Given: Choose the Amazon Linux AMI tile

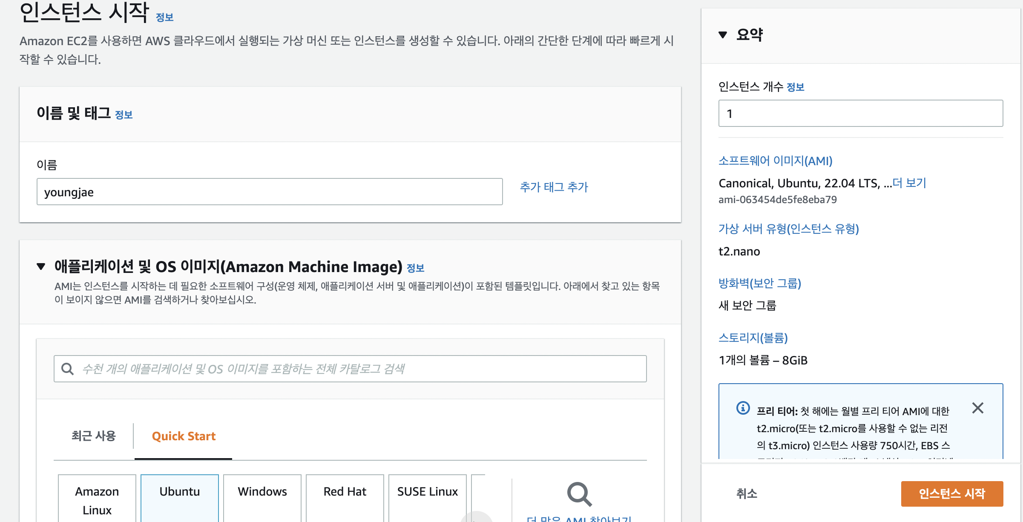Looking at the screenshot, I should coord(97,500).
